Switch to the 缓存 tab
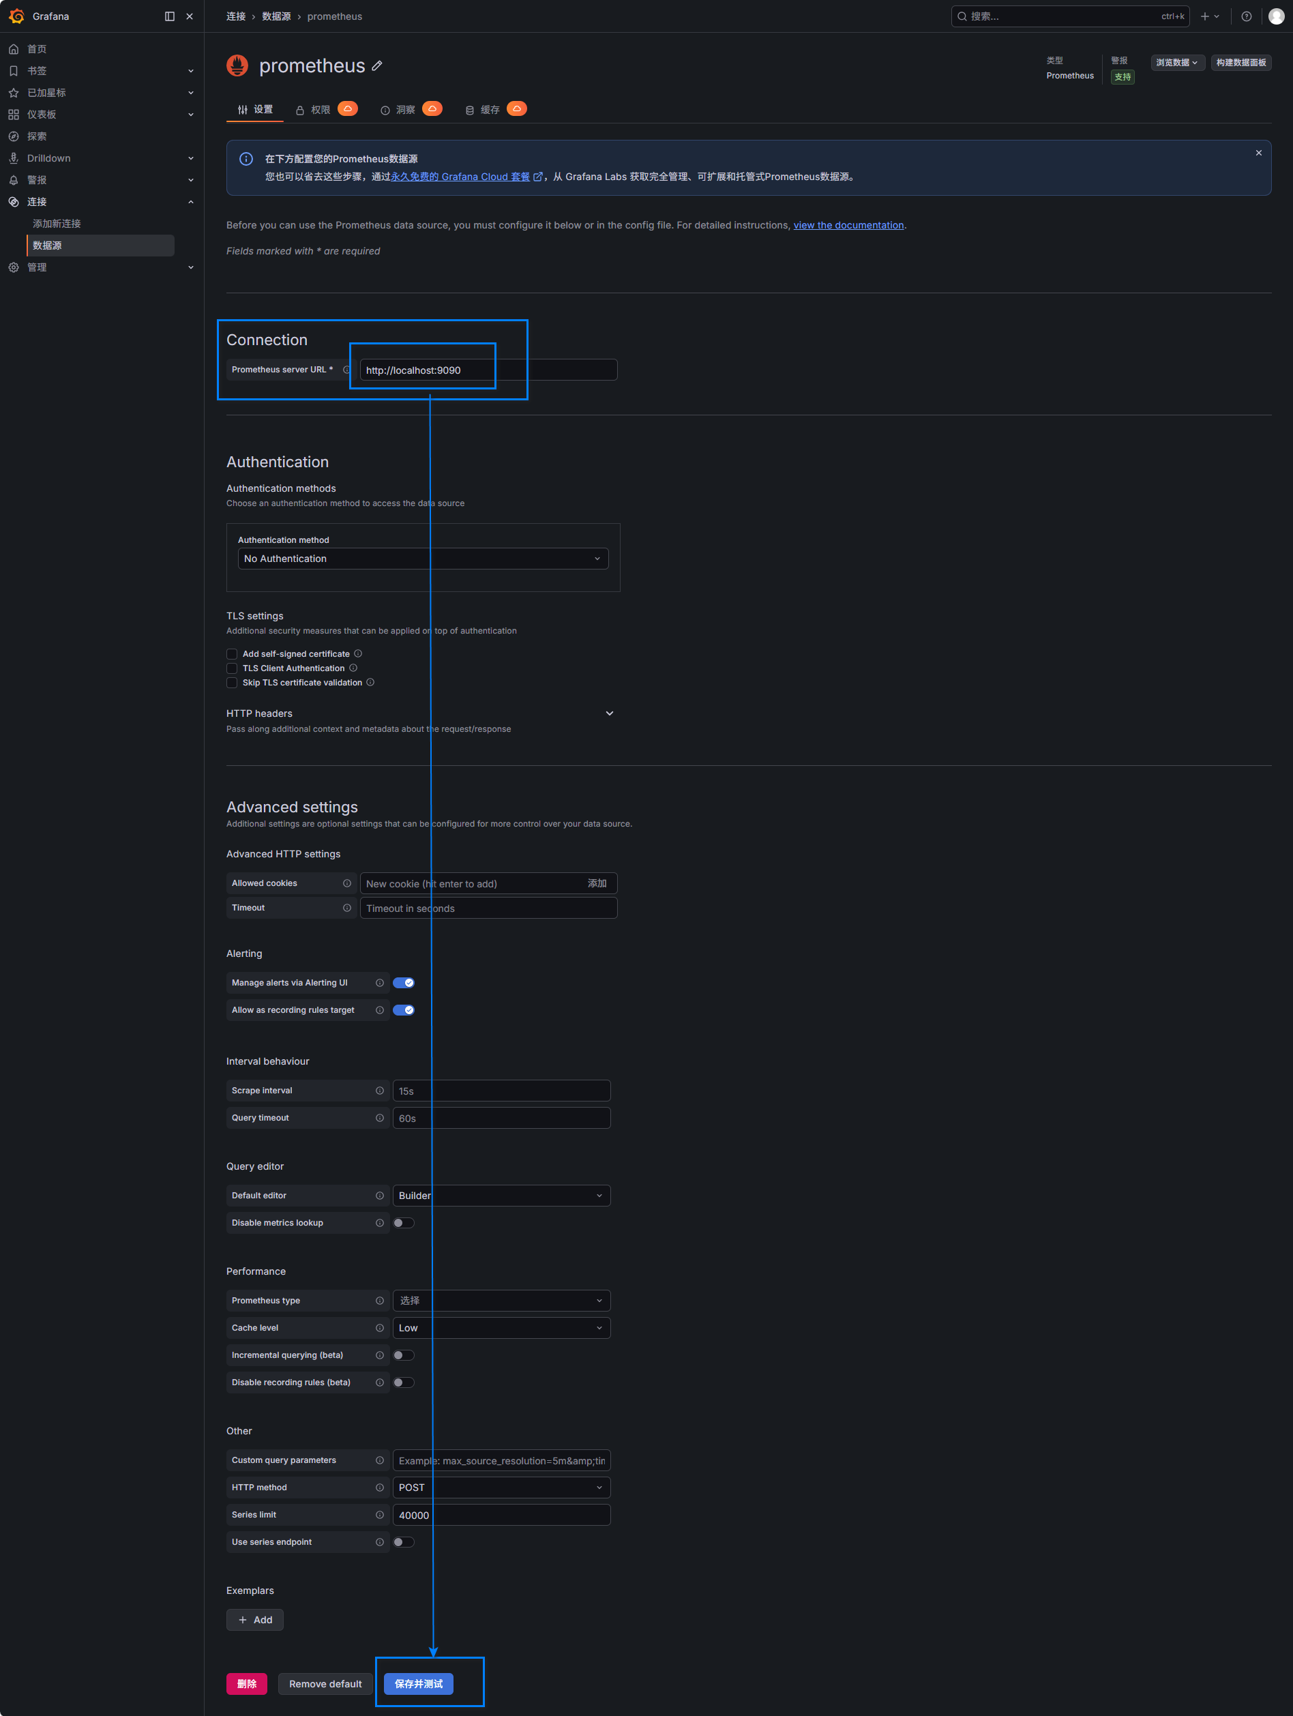This screenshot has height=1716, width=1293. (495, 109)
